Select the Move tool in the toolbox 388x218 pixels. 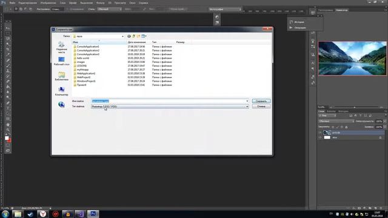coord(8,28)
